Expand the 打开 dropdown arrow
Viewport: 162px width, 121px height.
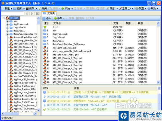[x=24, y=9]
